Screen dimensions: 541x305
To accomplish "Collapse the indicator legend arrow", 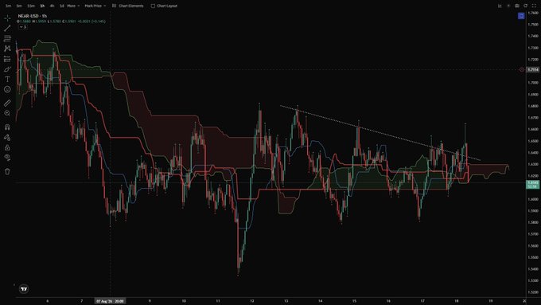I will tap(23, 27).
